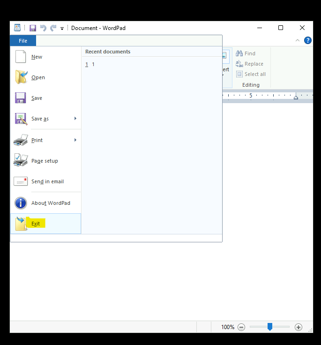
Task: Click Find text in Editing group
Action: (x=250, y=53)
